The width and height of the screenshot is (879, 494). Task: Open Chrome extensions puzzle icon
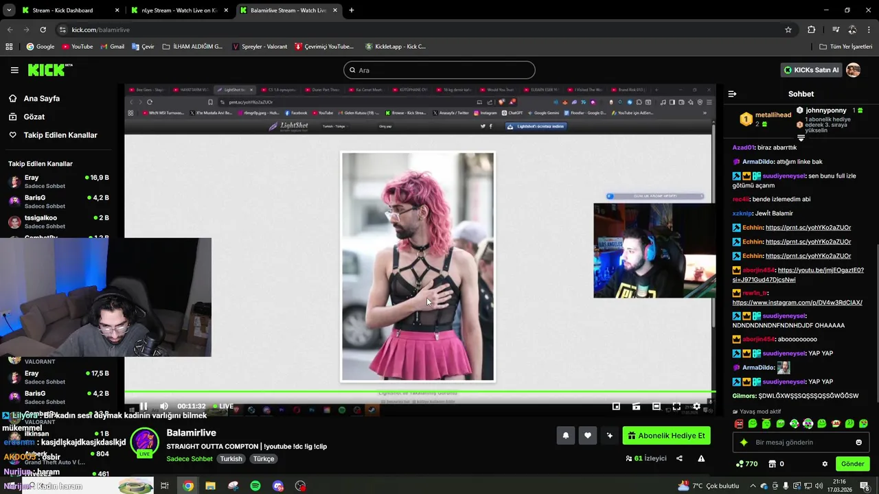point(811,30)
